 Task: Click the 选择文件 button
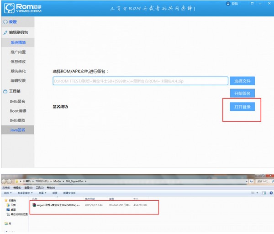242,81
